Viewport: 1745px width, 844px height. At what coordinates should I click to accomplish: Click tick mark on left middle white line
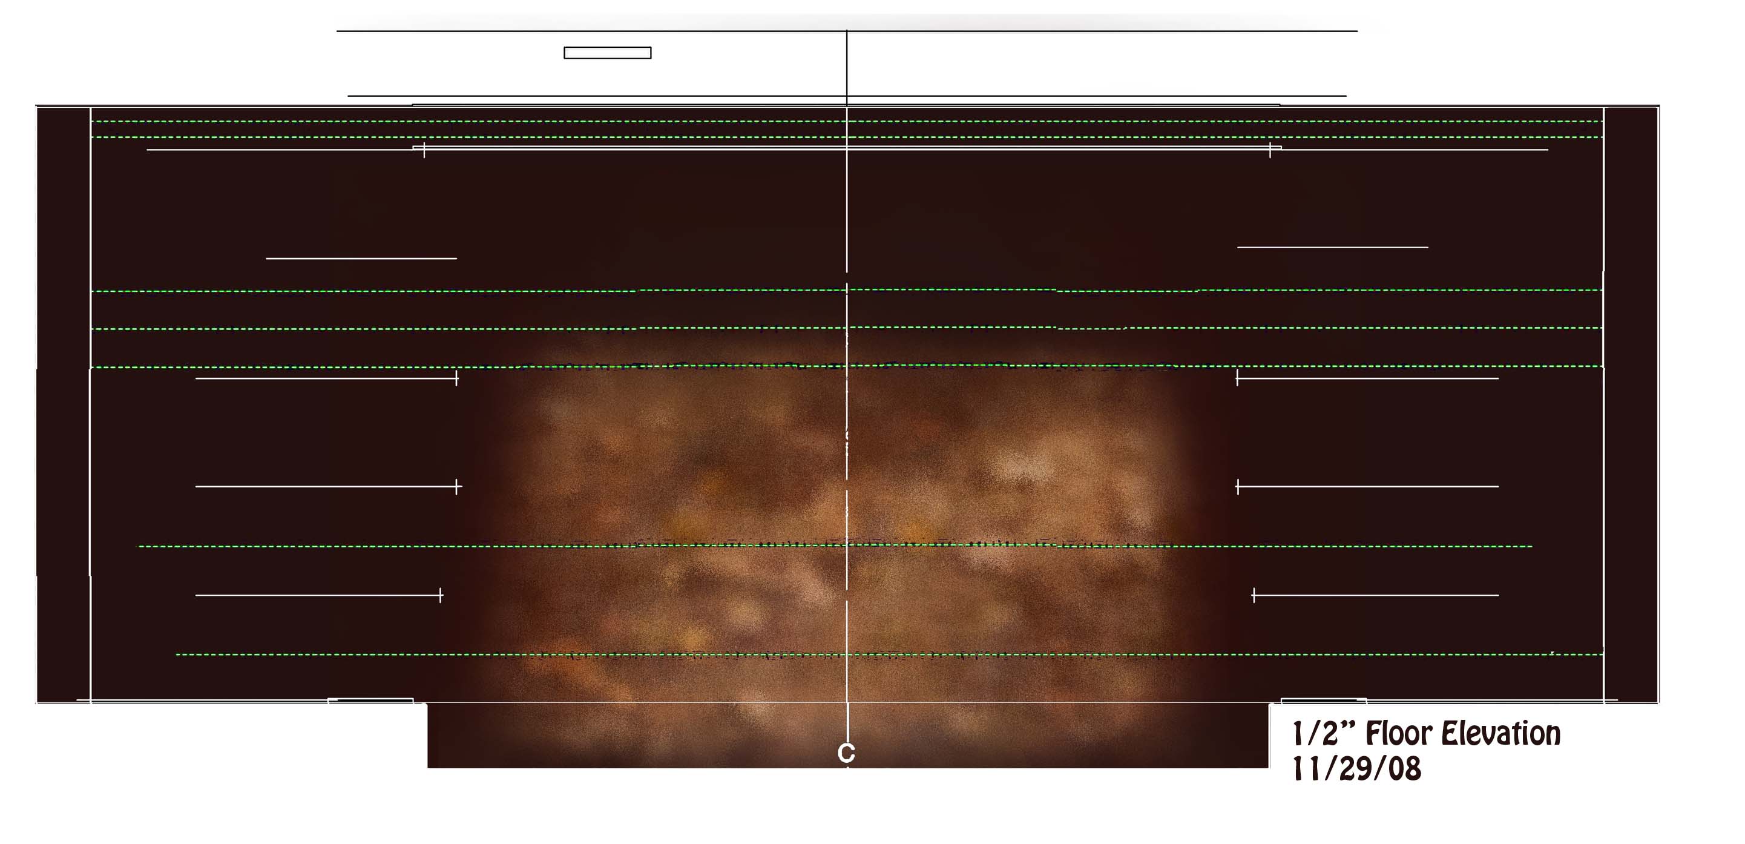point(457,486)
